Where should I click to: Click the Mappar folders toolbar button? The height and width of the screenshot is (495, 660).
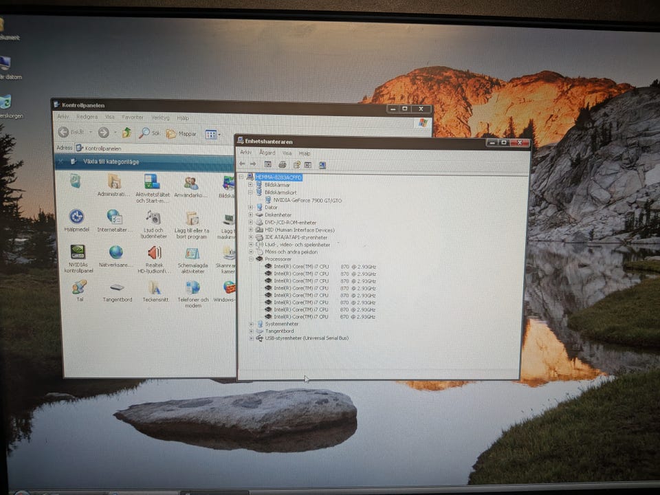point(181,134)
